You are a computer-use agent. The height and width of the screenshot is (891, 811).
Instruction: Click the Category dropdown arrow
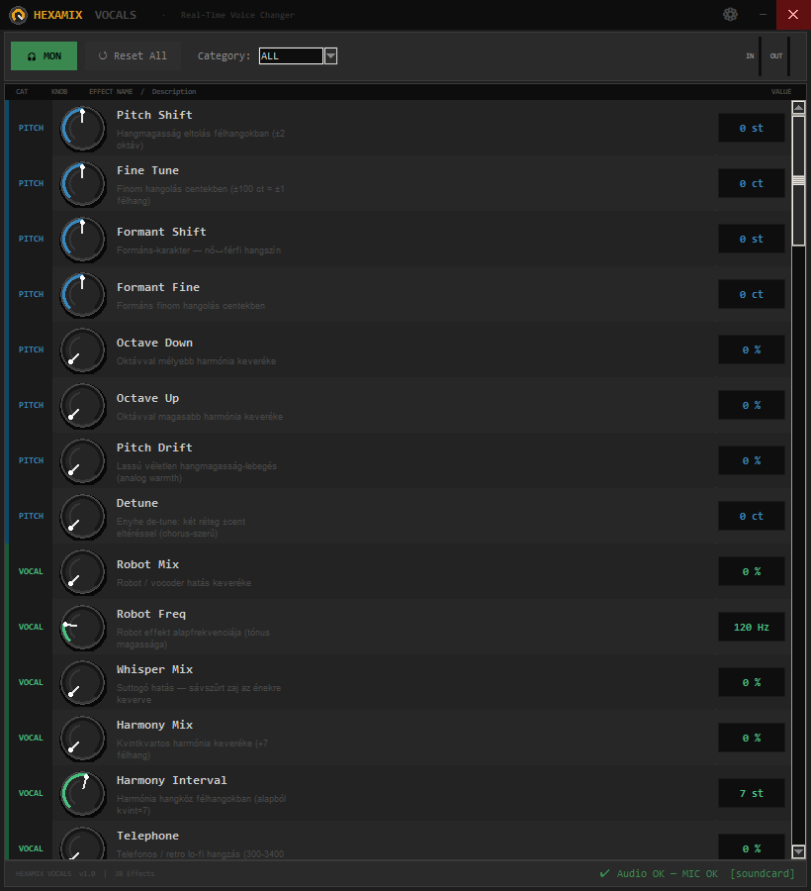coord(331,55)
